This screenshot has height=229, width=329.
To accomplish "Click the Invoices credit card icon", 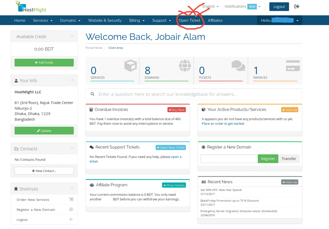I will [293, 66].
